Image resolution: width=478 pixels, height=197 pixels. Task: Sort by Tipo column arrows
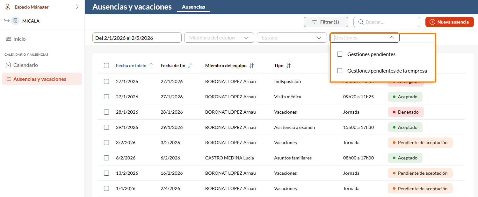click(x=288, y=66)
